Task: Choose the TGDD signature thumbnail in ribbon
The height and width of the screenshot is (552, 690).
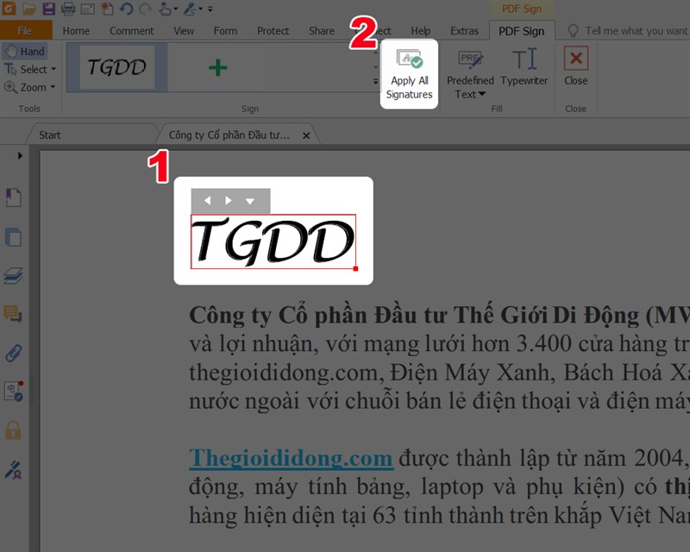Action: (x=117, y=67)
